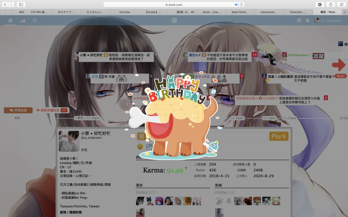Switch to the Heavyocity tab
The width and height of the screenshot is (348, 217).
pyautogui.click(x=268, y=12)
